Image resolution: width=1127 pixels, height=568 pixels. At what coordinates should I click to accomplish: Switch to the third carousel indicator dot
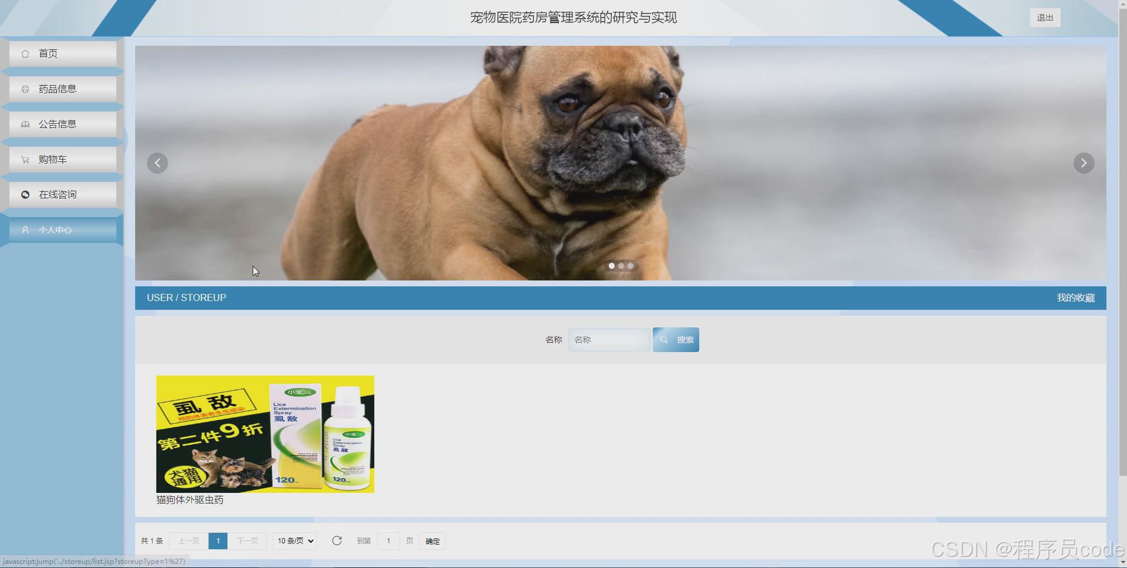(x=630, y=266)
